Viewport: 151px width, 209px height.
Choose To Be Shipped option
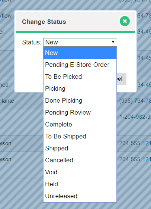80,136
